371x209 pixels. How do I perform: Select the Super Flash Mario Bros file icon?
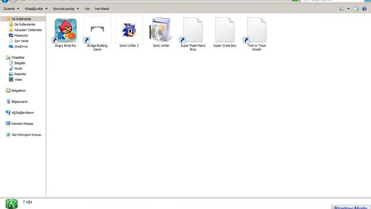193,30
